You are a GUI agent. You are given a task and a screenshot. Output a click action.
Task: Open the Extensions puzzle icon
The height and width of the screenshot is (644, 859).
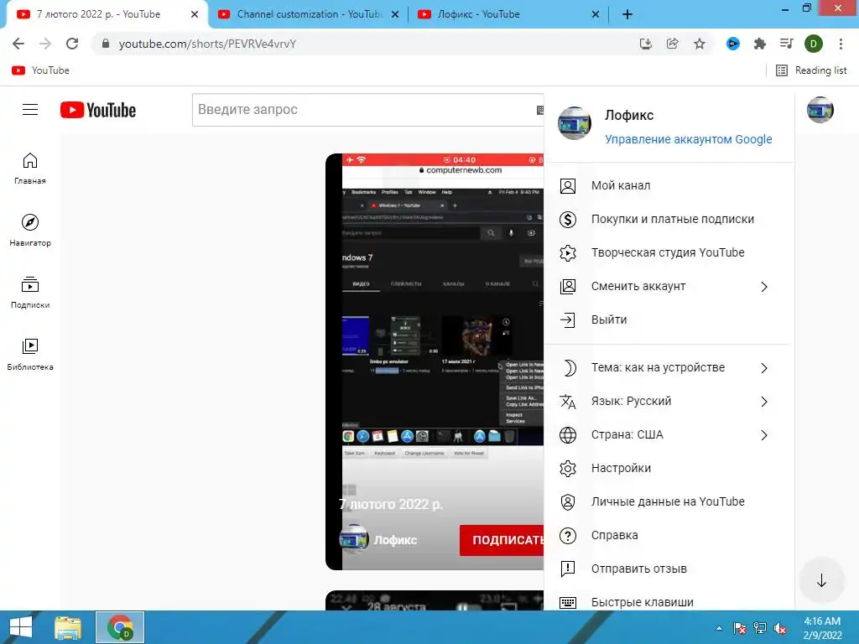(760, 44)
